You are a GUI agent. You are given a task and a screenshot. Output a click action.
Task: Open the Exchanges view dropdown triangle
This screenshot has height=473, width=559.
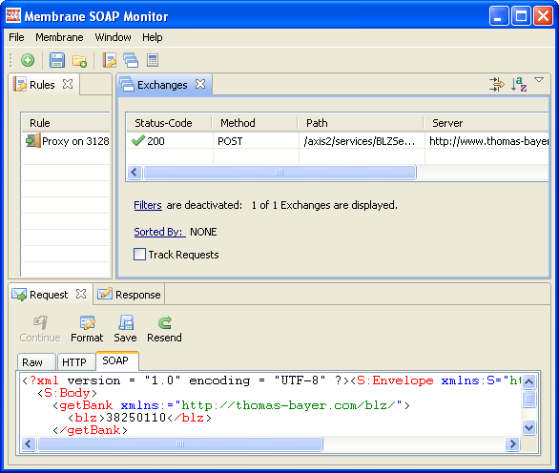click(x=539, y=80)
